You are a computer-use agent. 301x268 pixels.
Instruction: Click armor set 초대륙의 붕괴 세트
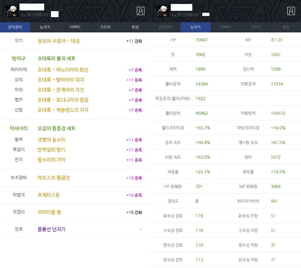pyautogui.click(x=57, y=59)
